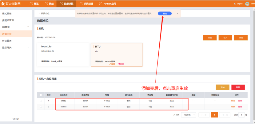Click the 有人物联网 logo icon
Image resolution: width=255 pixels, height=124 pixels.
click(x=3, y=4)
